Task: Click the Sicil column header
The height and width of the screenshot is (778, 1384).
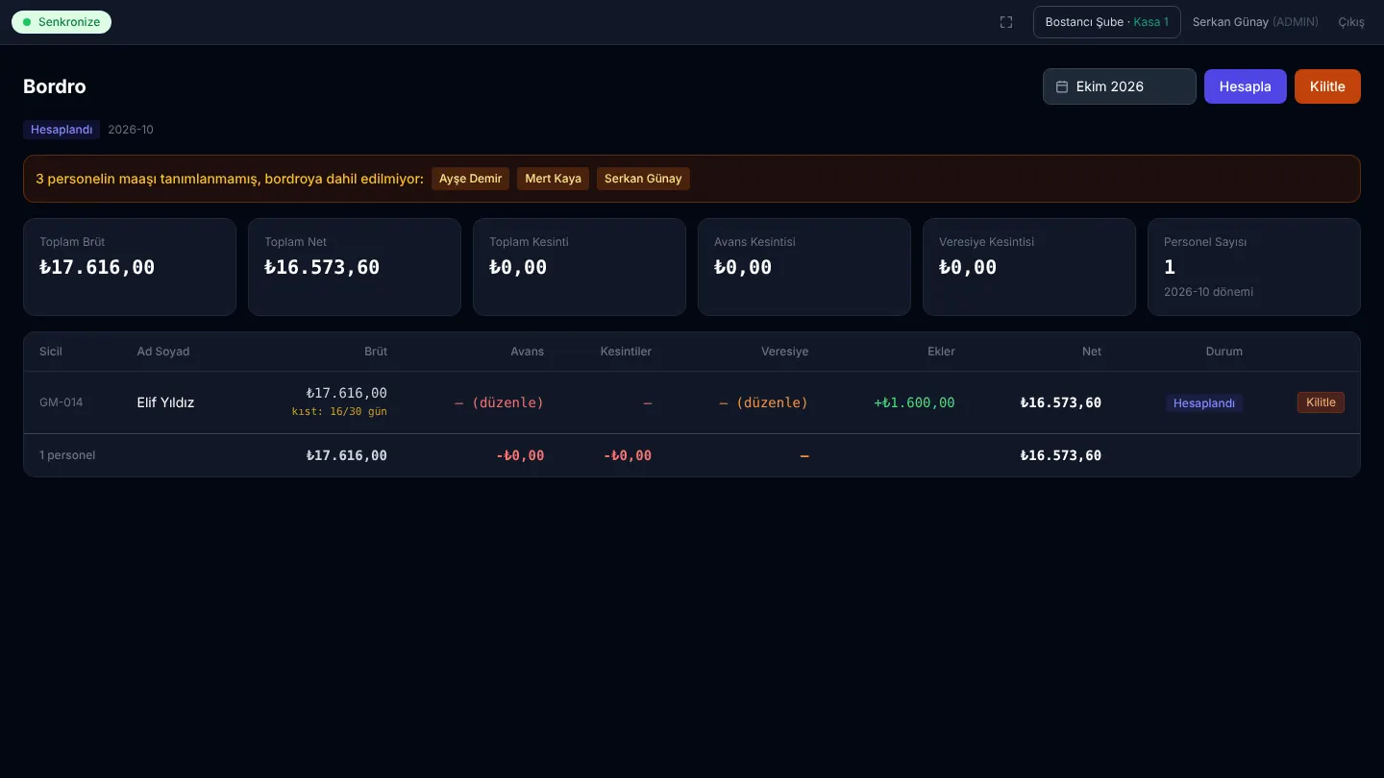Action: (x=51, y=352)
